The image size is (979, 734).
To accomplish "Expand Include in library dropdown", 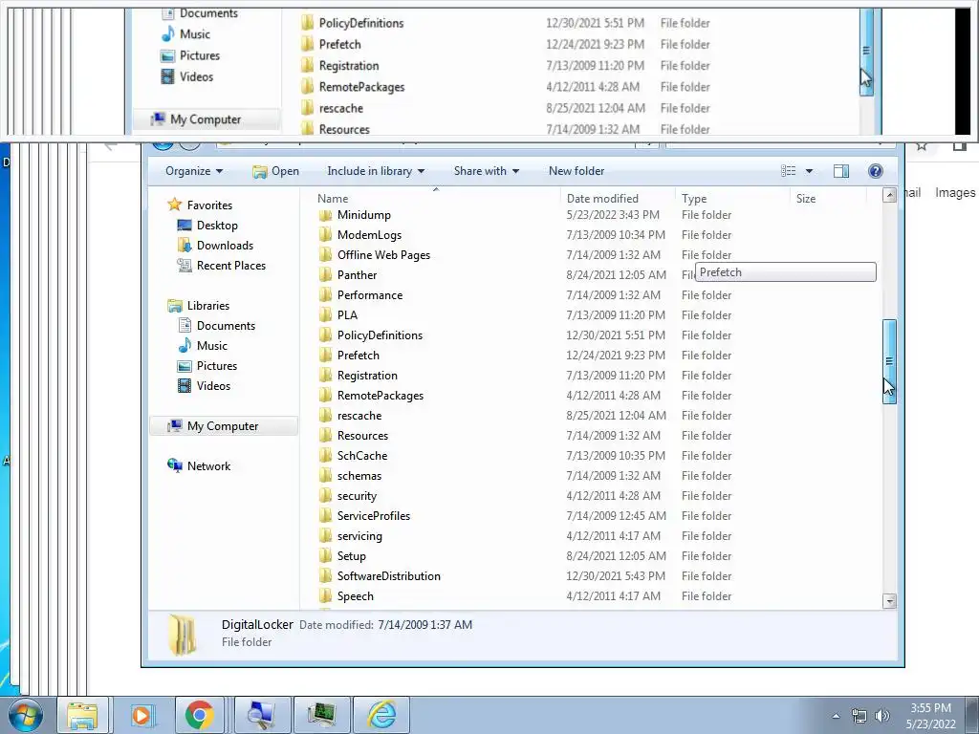I will (x=375, y=171).
